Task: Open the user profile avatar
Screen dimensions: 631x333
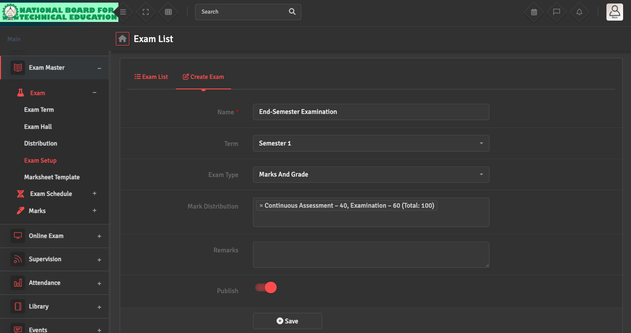Action: pyautogui.click(x=614, y=12)
